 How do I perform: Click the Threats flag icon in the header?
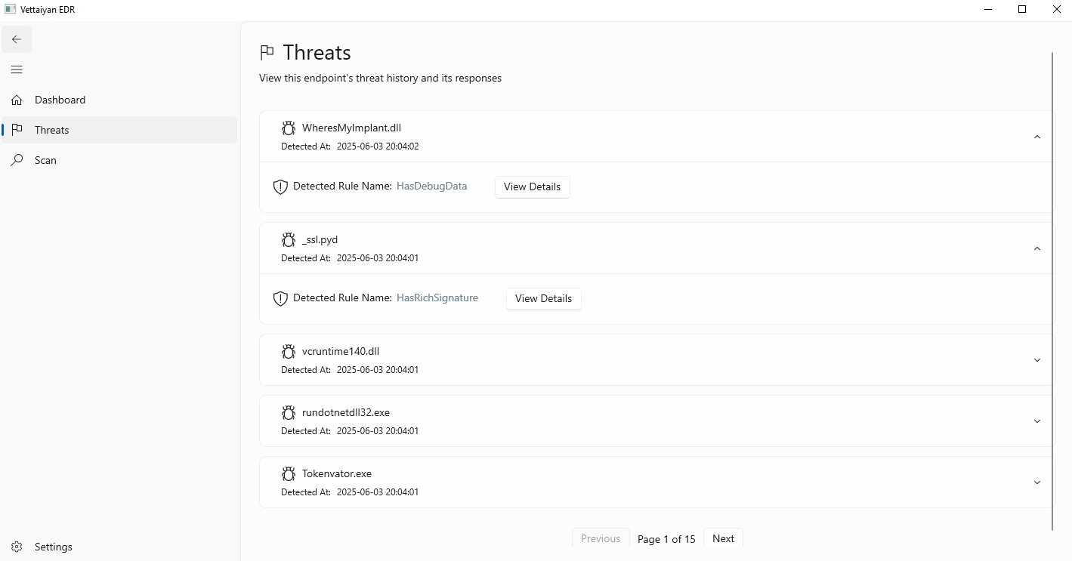[x=266, y=51]
